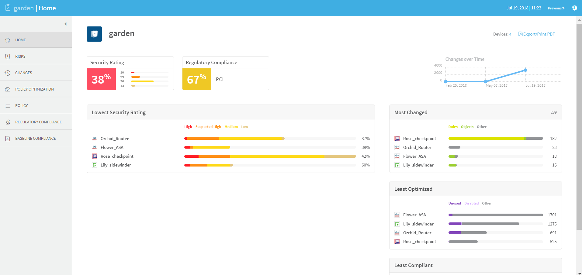Image resolution: width=582 pixels, height=275 pixels.
Task: Select the Jul 19, 2018 chart point
Action: (525, 70)
